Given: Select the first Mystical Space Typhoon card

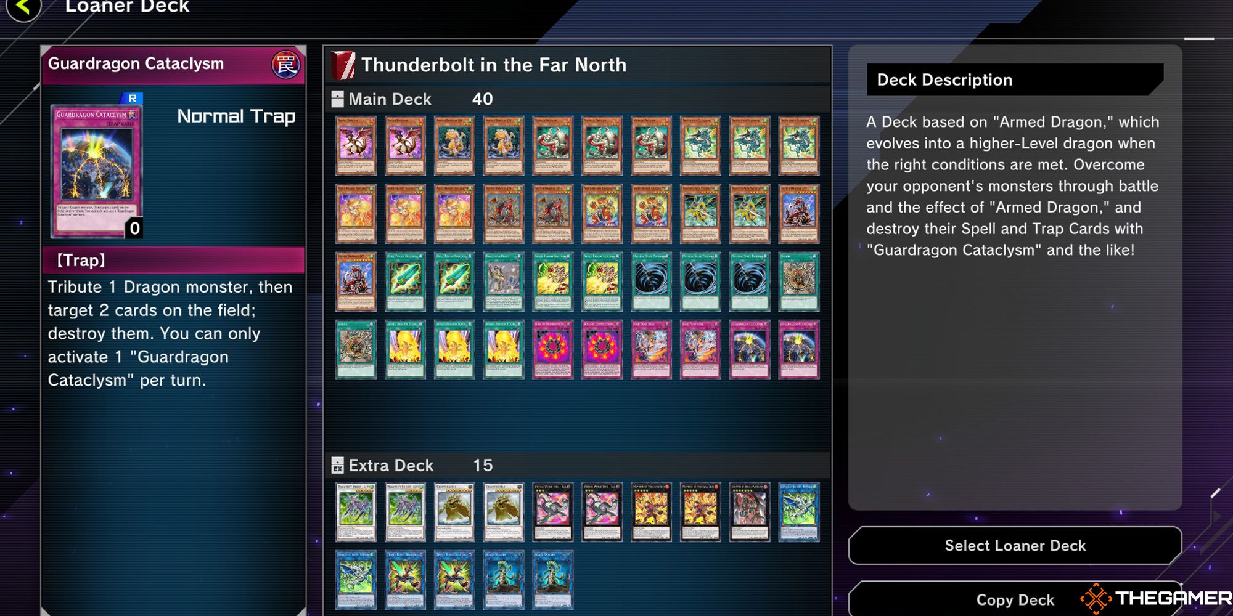Looking at the screenshot, I should (651, 282).
